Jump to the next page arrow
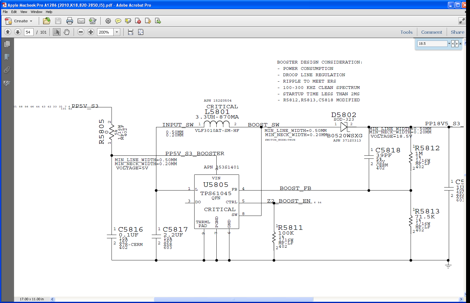This screenshot has width=470, height=303. click(x=18, y=32)
